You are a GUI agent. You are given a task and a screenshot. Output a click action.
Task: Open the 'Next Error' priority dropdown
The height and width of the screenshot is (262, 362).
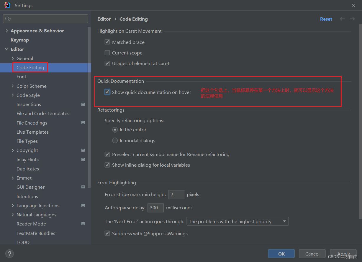(x=238, y=221)
